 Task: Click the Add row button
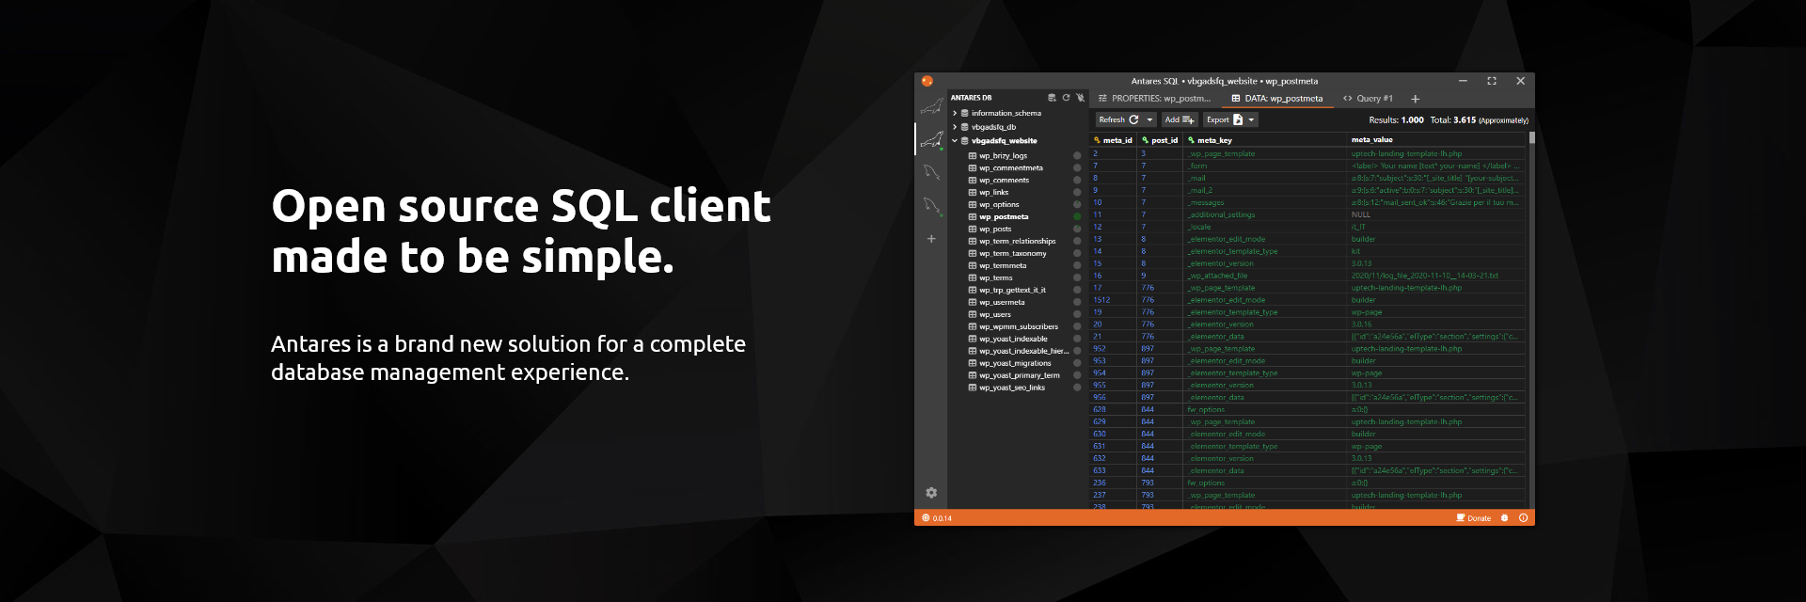click(1180, 119)
